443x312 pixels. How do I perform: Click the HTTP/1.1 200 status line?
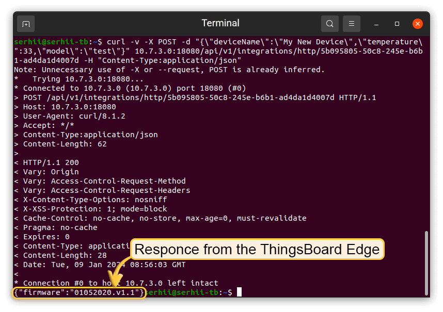[x=51, y=162]
